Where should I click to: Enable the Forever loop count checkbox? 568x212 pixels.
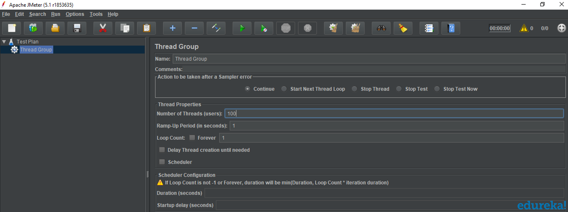[192, 138]
